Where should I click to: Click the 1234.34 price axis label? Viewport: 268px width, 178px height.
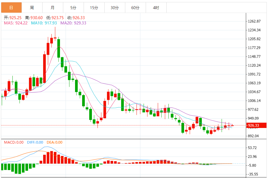tap(254, 30)
